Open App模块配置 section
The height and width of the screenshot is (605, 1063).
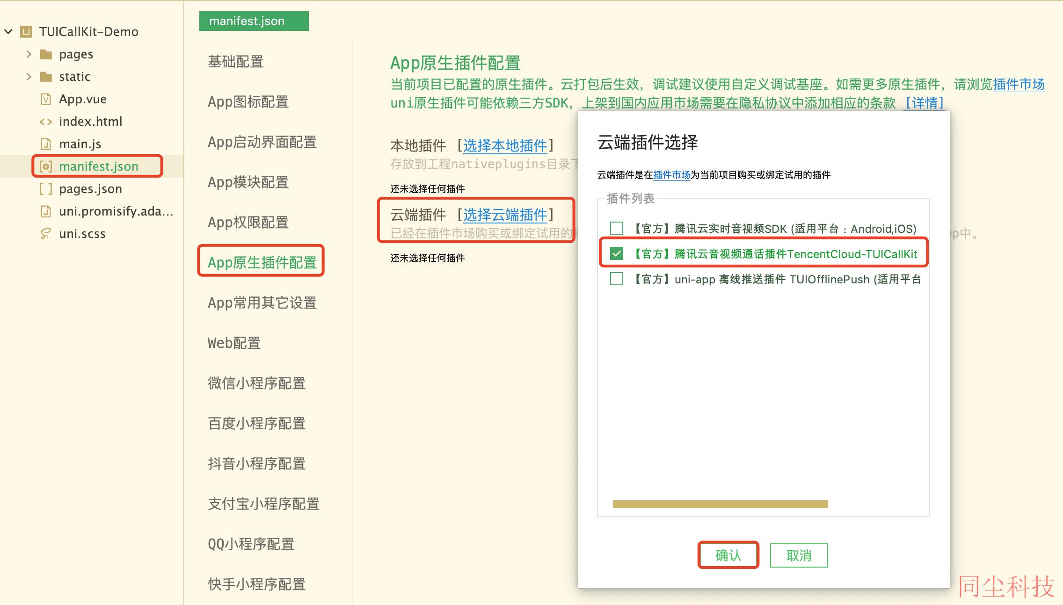pos(248,182)
